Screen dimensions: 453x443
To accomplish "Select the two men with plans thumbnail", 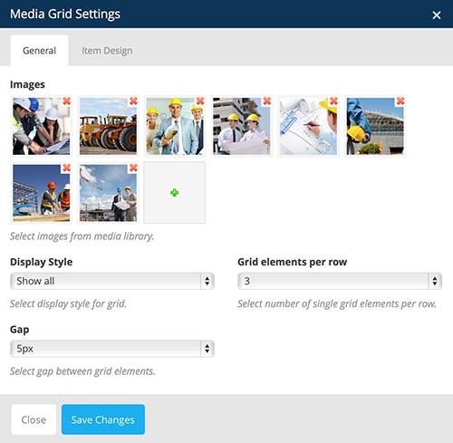I will (242, 126).
